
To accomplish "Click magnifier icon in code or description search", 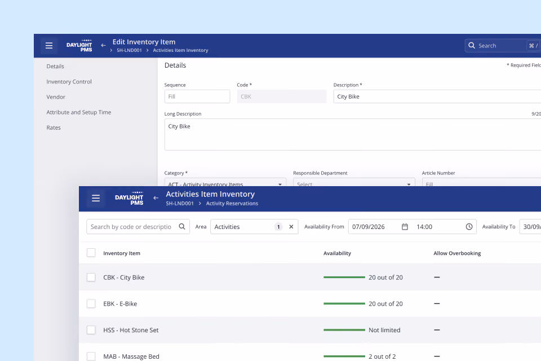I will [182, 227].
